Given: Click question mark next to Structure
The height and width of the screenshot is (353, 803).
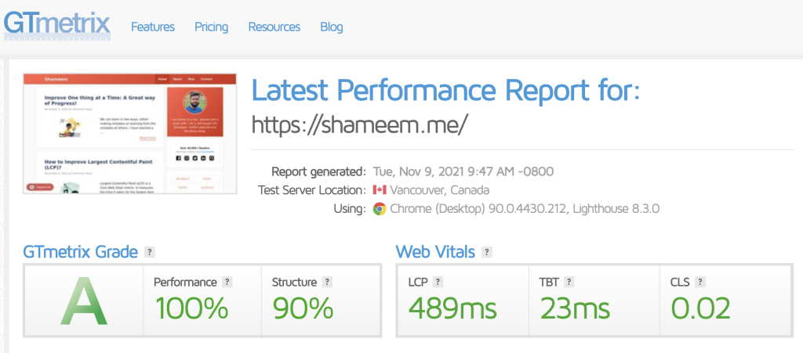Looking at the screenshot, I should pos(327,282).
